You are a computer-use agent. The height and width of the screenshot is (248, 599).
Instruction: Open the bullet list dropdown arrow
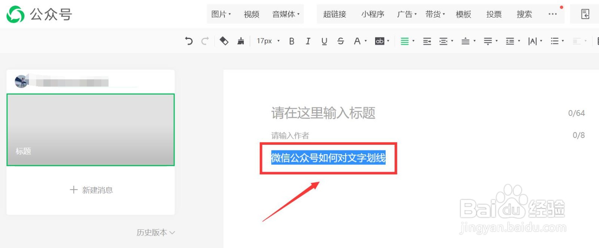[x=563, y=41]
